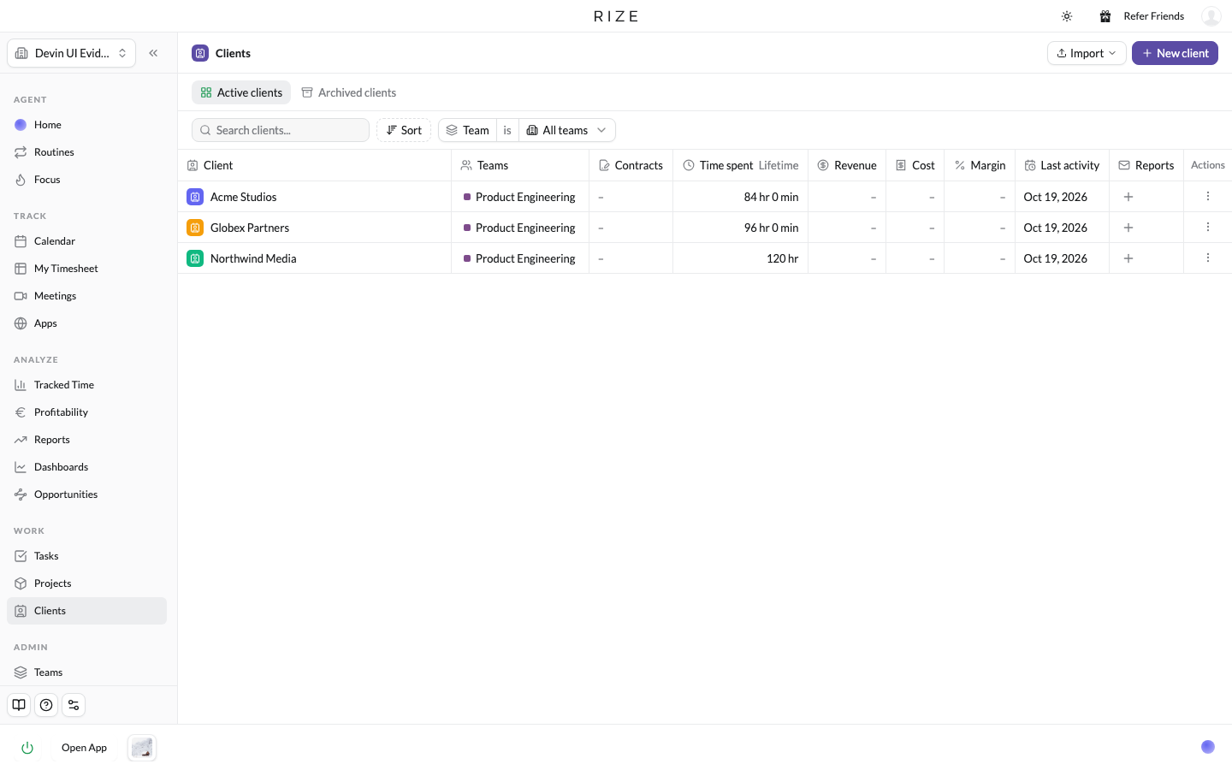
Task: Add a report for Northwind Media
Action: [x=1128, y=258]
